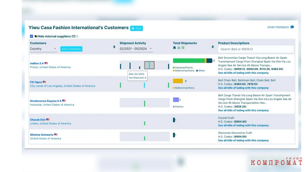
Task: See all bills of lading for F21 Opco
Action: pos(243,88)
